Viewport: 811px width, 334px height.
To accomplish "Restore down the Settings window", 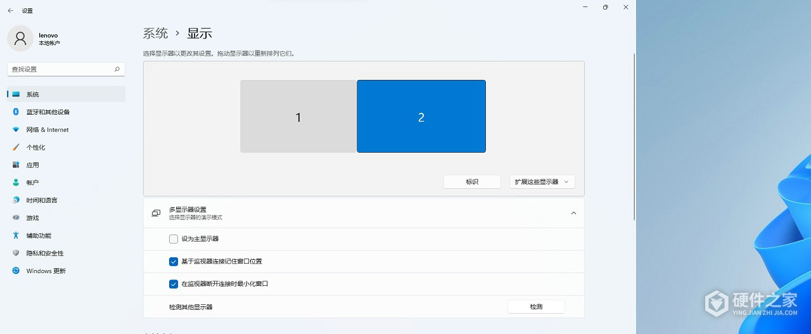I will pos(605,7).
